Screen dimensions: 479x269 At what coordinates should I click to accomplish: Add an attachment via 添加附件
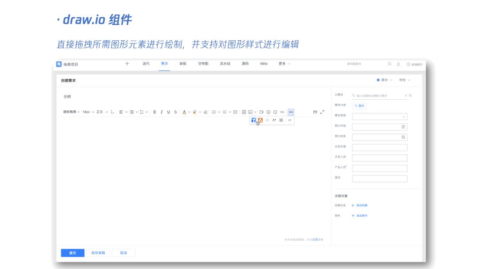[x=360, y=215]
